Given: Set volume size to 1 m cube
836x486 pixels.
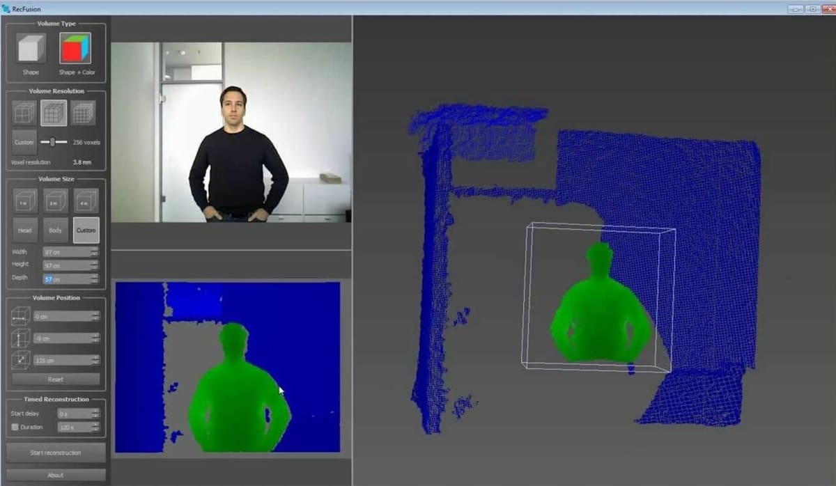Looking at the screenshot, I should pyautogui.click(x=25, y=201).
